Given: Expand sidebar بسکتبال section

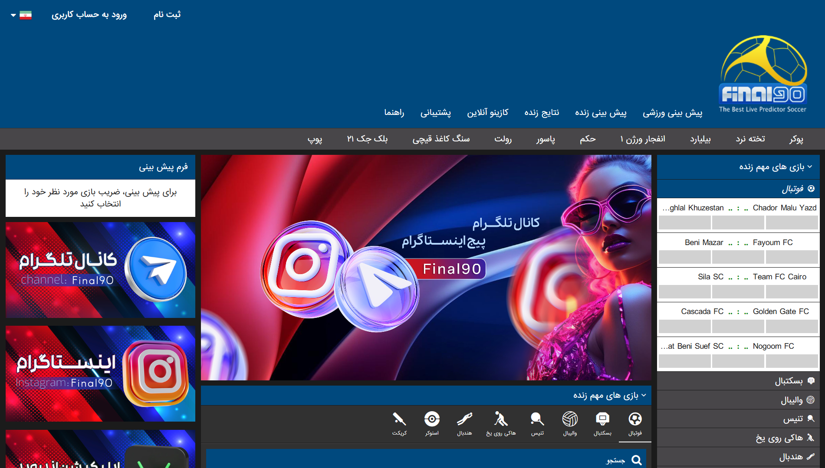Looking at the screenshot, I should click(738, 381).
